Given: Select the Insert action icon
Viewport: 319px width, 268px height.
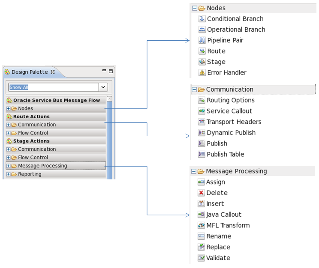Looking at the screenshot, I should 201,204.
